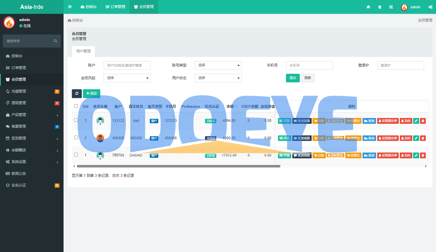Toggle fullscreen with the expand icon

point(391,7)
